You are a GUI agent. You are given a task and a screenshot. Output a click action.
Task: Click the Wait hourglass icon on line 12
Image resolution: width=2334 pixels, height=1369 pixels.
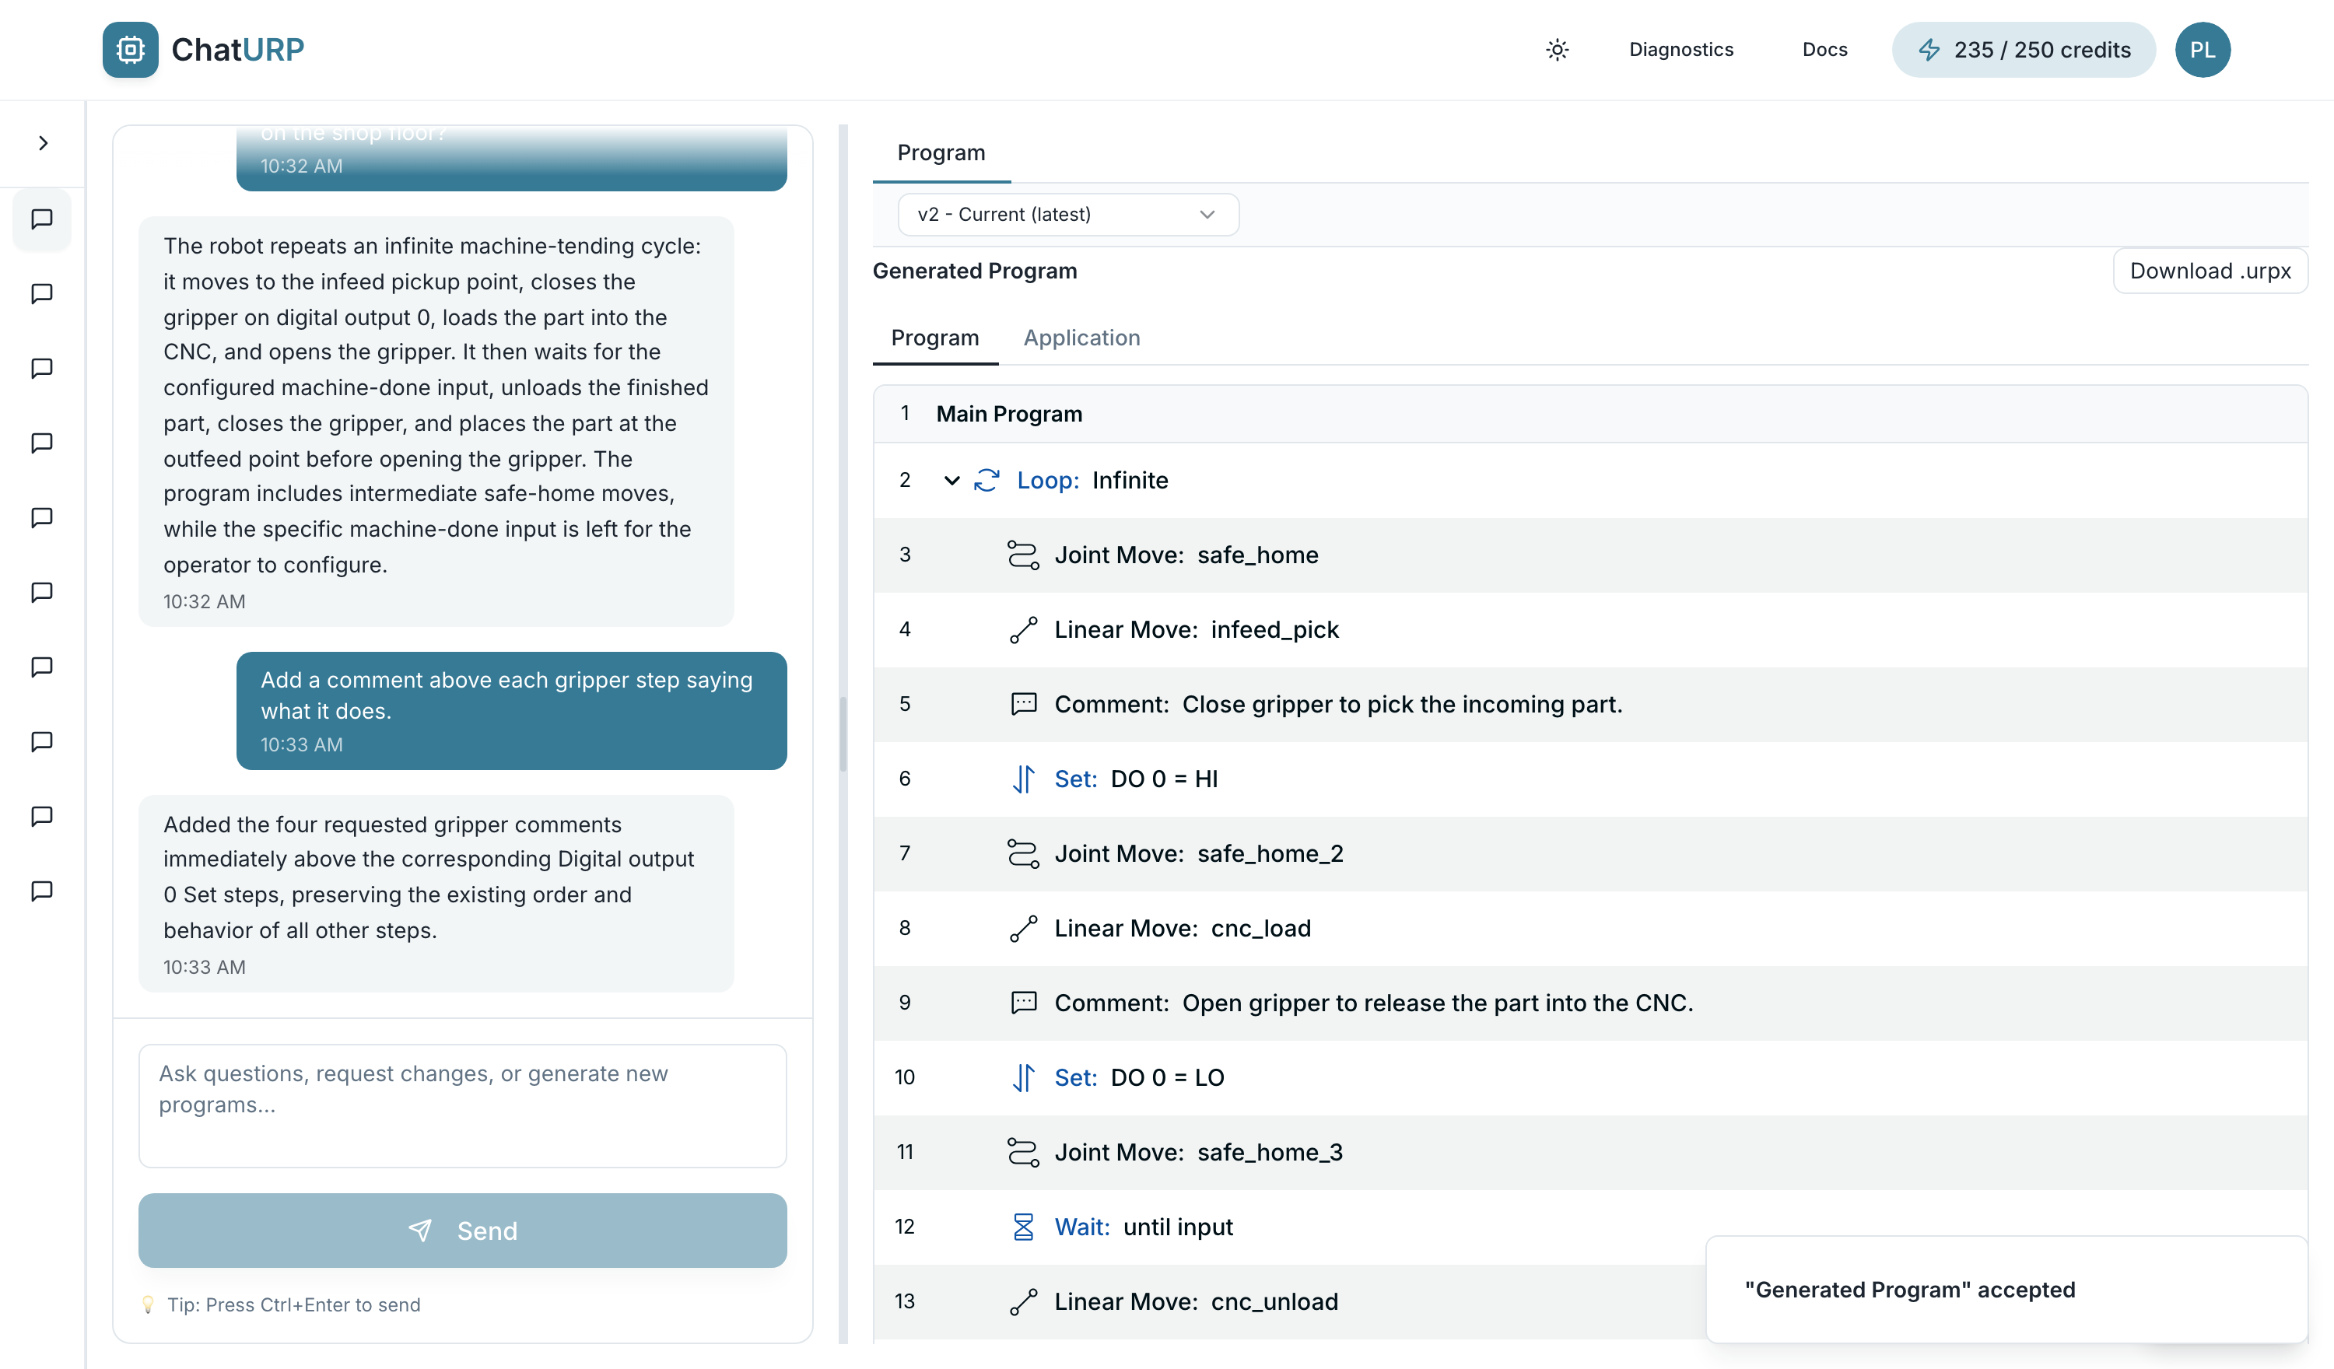tap(1022, 1227)
